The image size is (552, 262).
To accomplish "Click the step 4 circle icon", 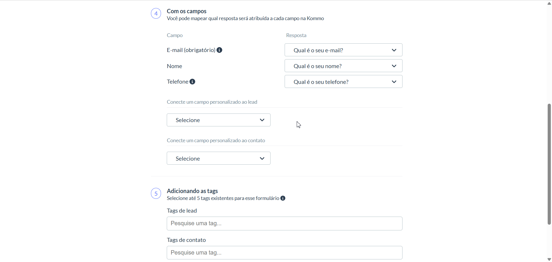I will pos(156,14).
